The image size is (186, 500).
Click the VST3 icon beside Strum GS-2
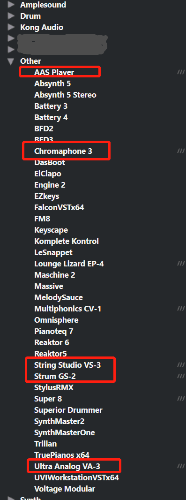[x=181, y=376]
